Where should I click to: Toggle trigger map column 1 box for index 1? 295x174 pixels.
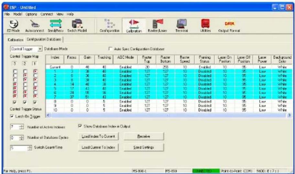(x=35, y=71)
